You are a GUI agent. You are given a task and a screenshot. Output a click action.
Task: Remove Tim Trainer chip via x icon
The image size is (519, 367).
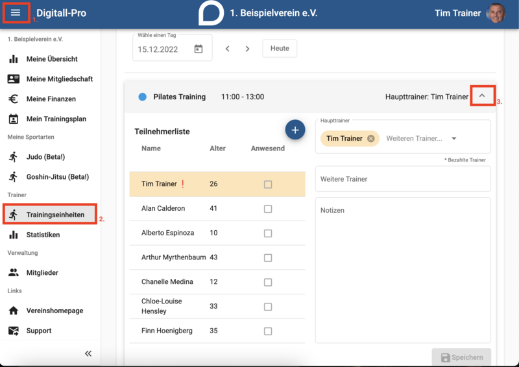tap(370, 138)
